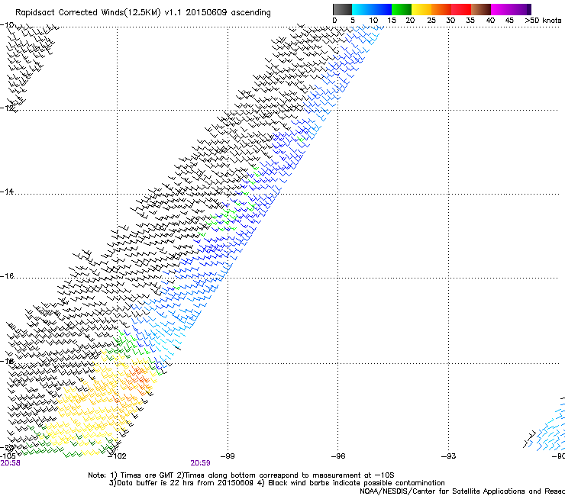Click the brown 35-40 knots legend swatch
Screen dimensions: 565x496
[481, 9]
